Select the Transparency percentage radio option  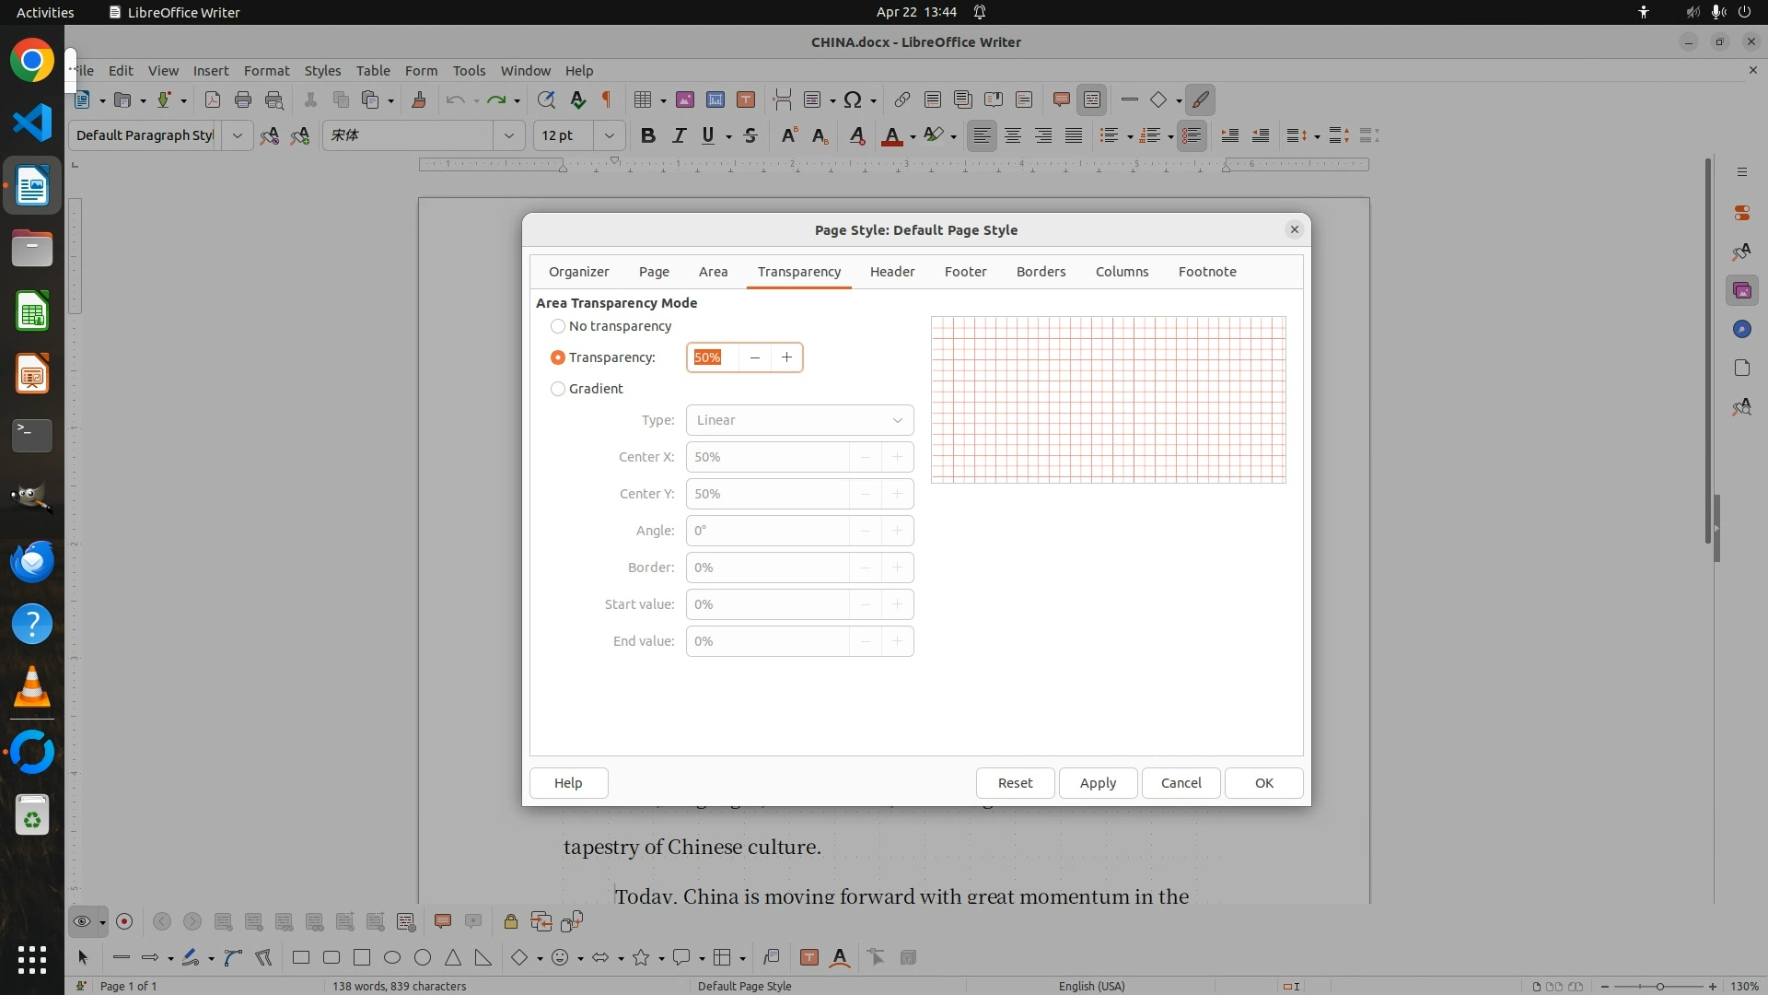coord(558,357)
